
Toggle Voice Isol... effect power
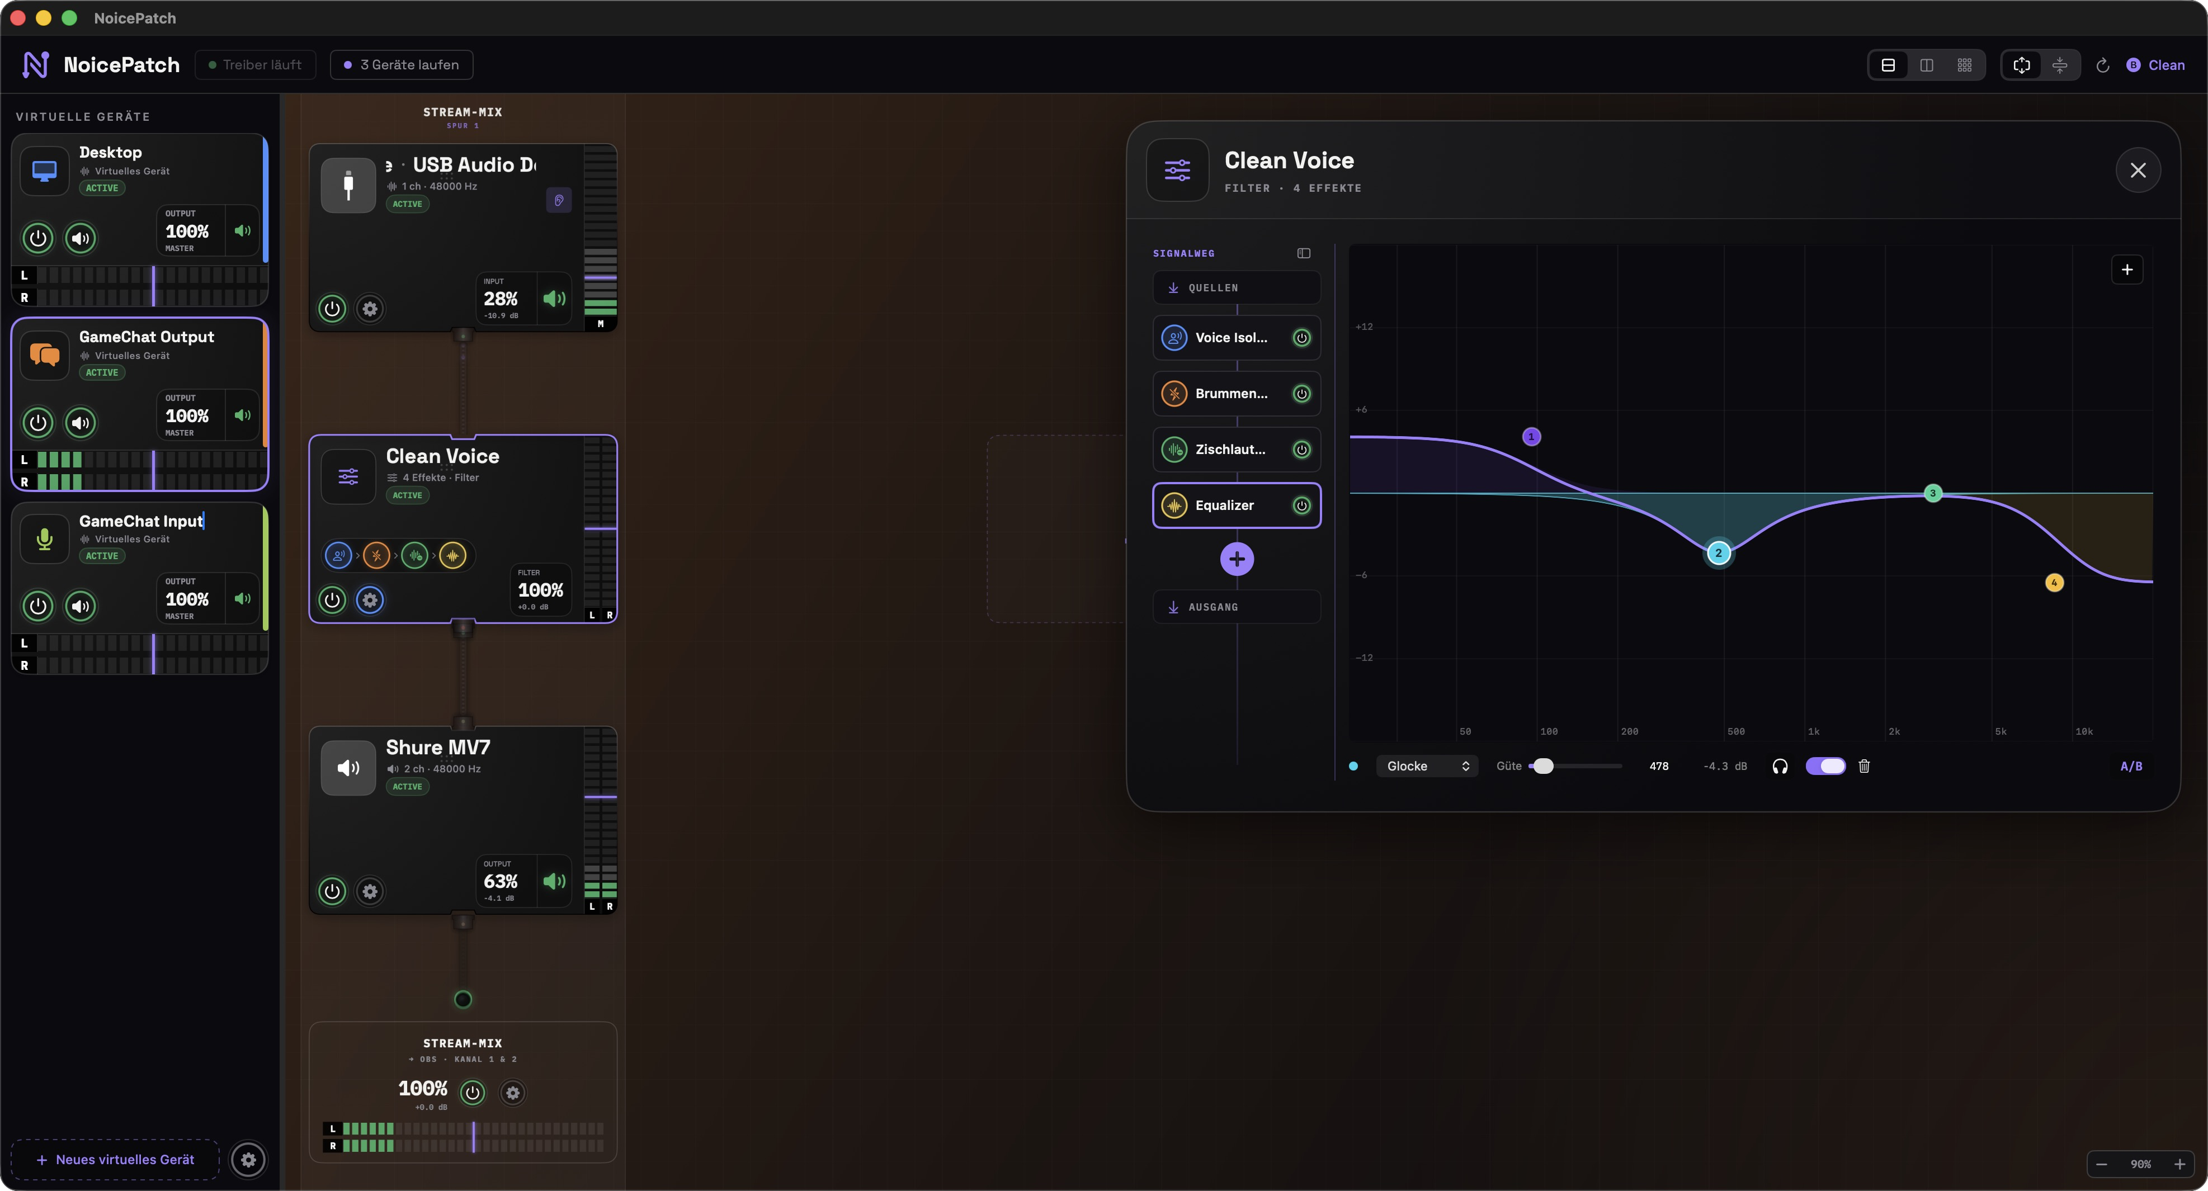point(1301,338)
